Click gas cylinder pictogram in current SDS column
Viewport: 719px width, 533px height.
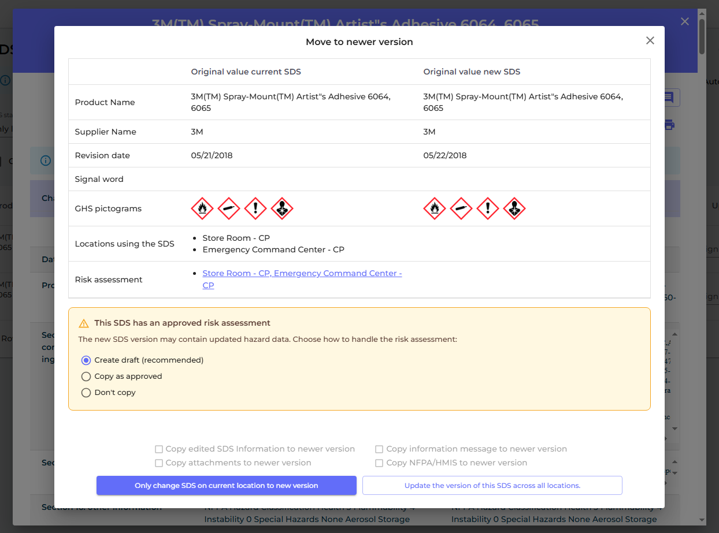229,208
